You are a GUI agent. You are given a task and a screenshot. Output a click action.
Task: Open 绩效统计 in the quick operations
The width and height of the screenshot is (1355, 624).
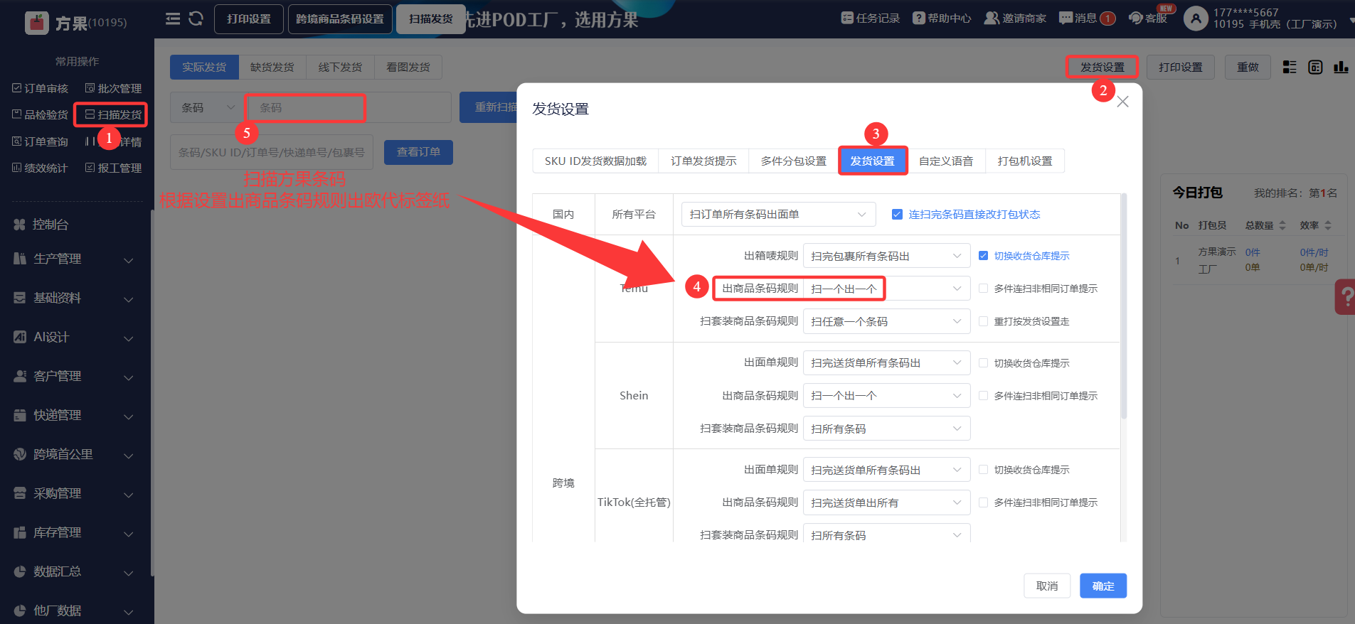point(40,168)
